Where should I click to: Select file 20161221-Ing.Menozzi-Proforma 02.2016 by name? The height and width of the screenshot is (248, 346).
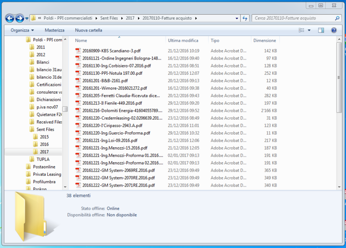pos(123,163)
